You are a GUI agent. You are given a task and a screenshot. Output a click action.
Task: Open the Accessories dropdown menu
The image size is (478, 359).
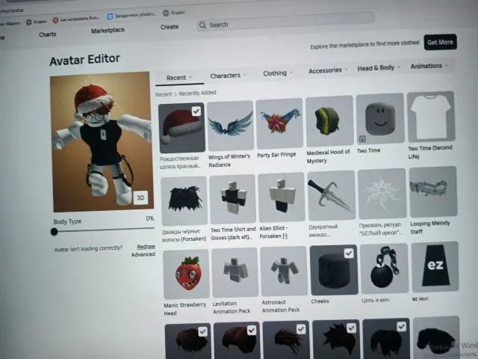click(x=328, y=70)
